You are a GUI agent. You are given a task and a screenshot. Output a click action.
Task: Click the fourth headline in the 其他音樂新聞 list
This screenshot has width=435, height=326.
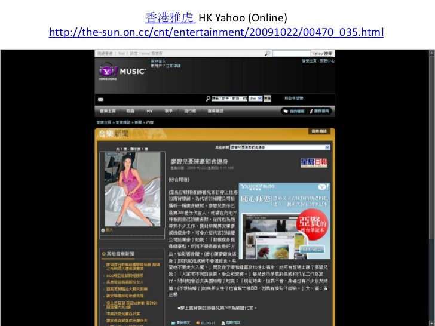point(127,289)
